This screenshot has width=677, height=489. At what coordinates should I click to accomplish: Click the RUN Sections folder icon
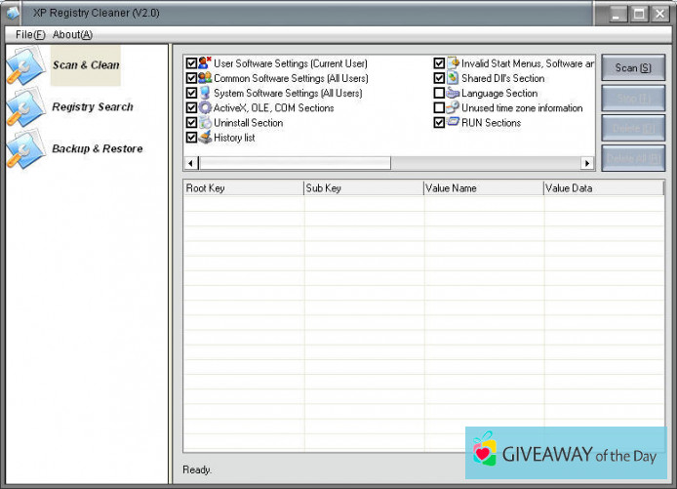coord(453,123)
